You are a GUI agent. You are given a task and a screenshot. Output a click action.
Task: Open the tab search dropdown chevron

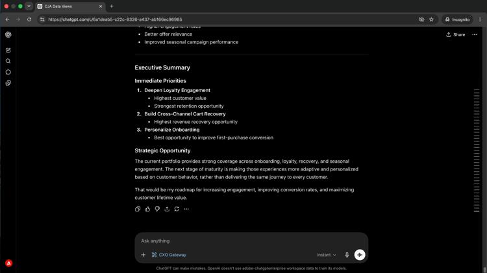[29, 6]
